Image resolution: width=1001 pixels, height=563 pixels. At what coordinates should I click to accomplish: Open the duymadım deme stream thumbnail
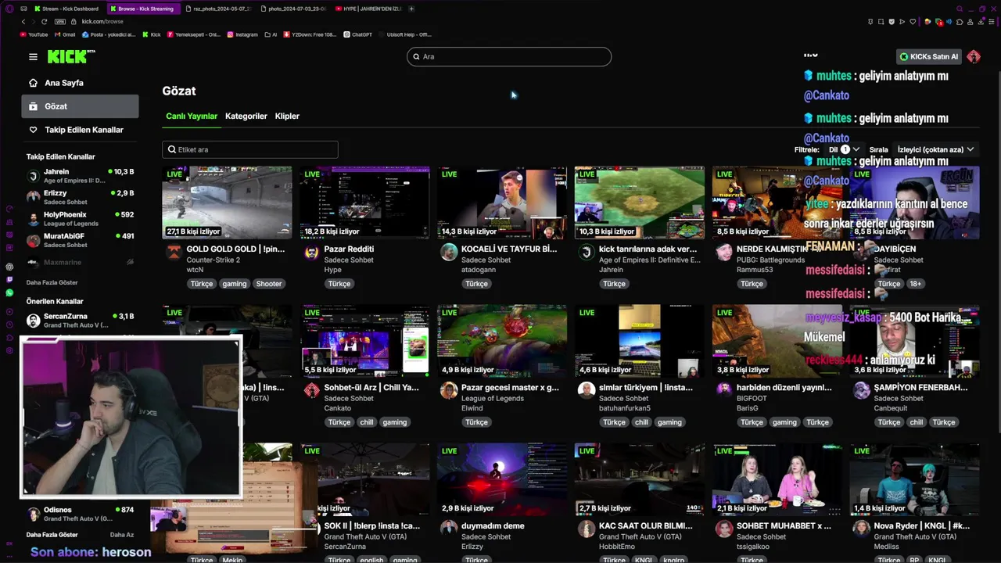coord(502,479)
